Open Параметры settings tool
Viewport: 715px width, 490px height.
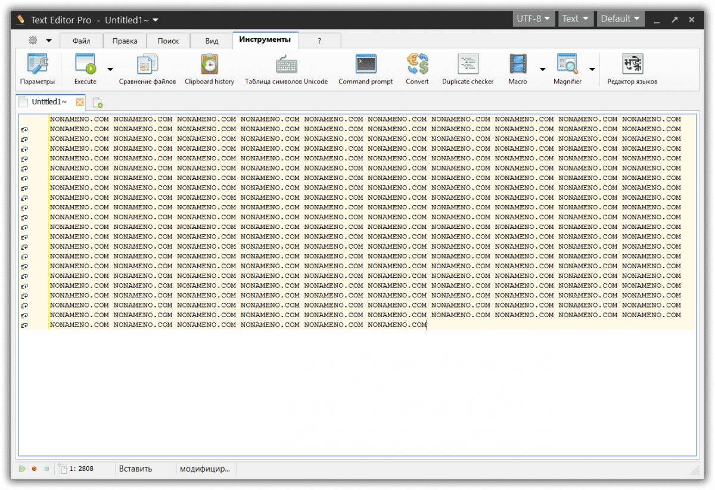coord(37,70)
